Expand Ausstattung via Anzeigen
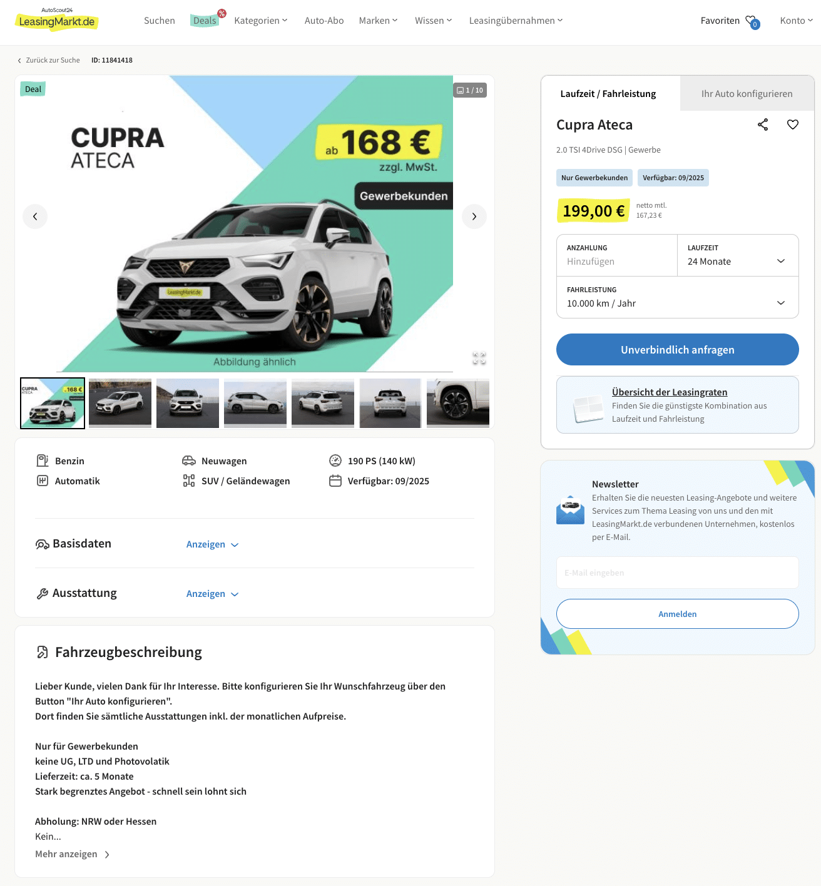 pyautogui.click(x=213, y=594)
